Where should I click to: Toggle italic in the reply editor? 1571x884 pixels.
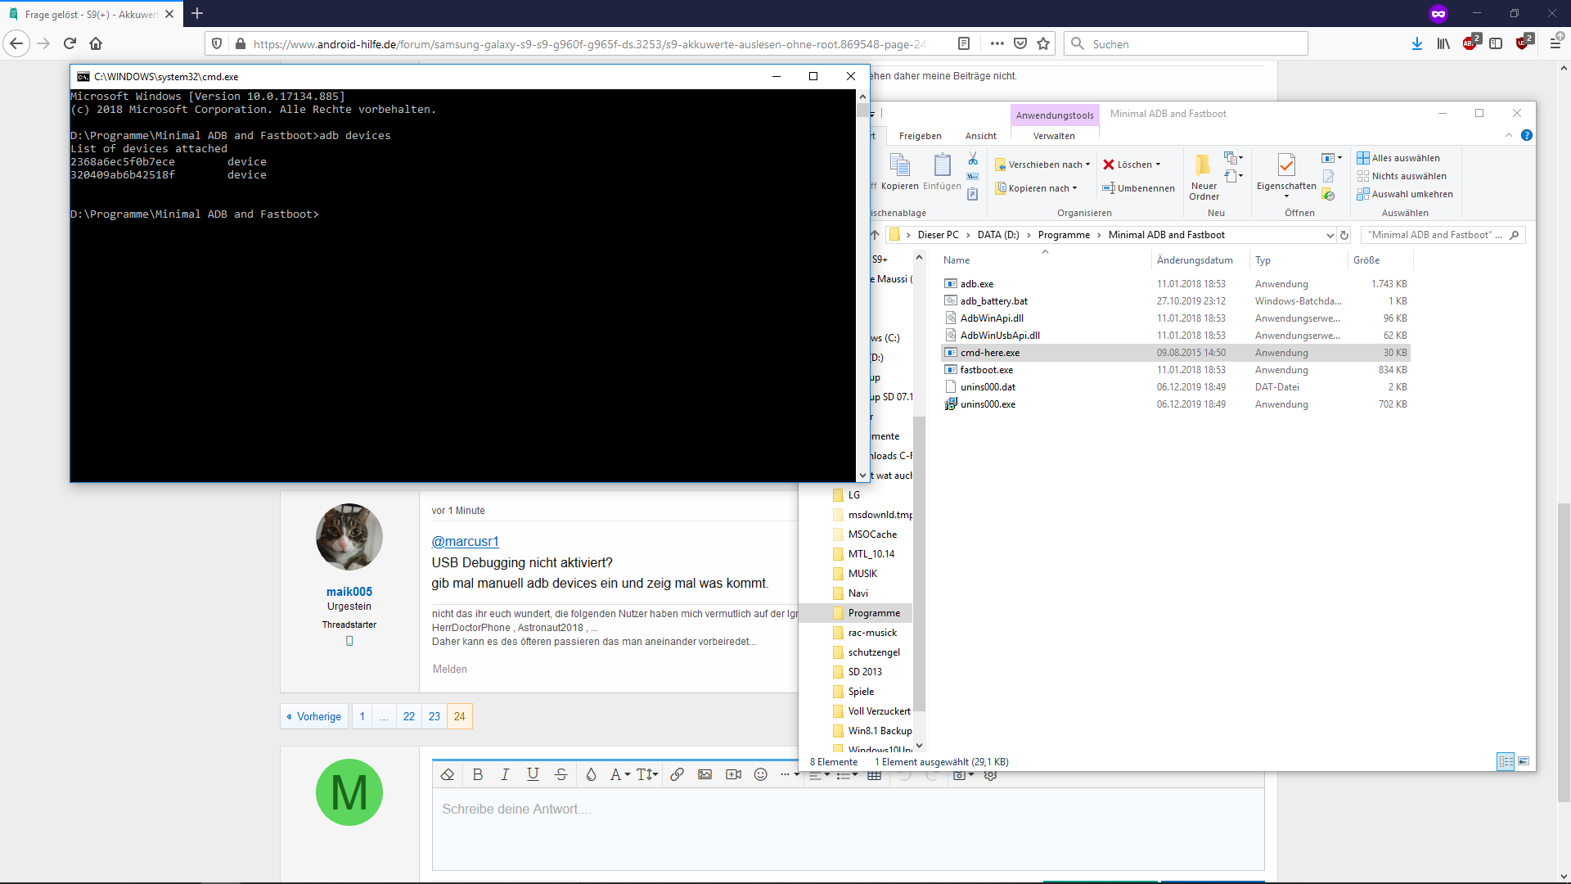[x=505, y=774]
